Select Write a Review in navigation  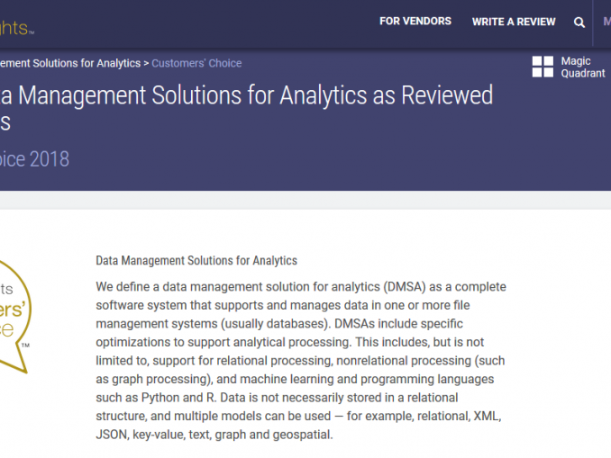[514, 22]
